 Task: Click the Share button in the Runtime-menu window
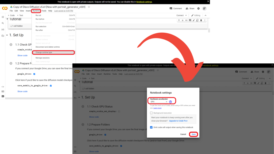tap(190, 8)
